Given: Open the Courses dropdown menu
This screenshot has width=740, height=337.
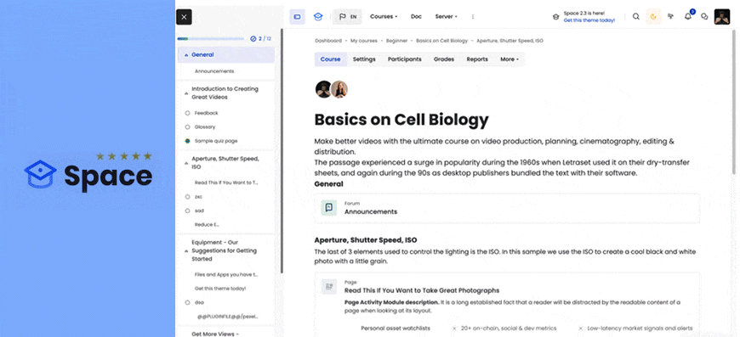Looking at the screenshot, I should [x=384, y=16].
